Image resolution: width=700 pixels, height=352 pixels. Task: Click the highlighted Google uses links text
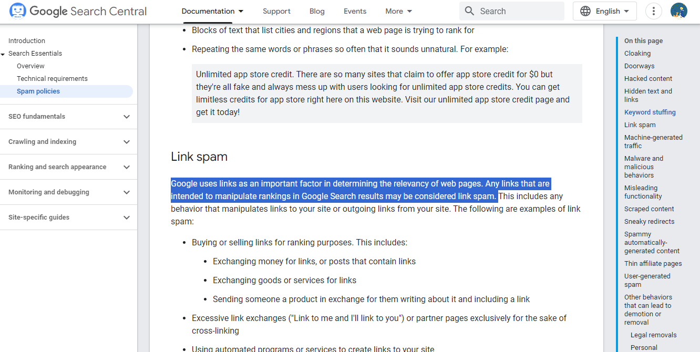(x=361, y=190)
